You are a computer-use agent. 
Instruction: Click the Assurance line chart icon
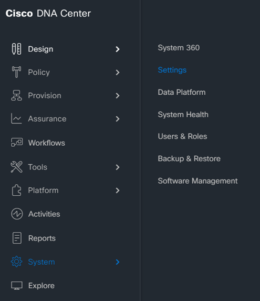16,118
